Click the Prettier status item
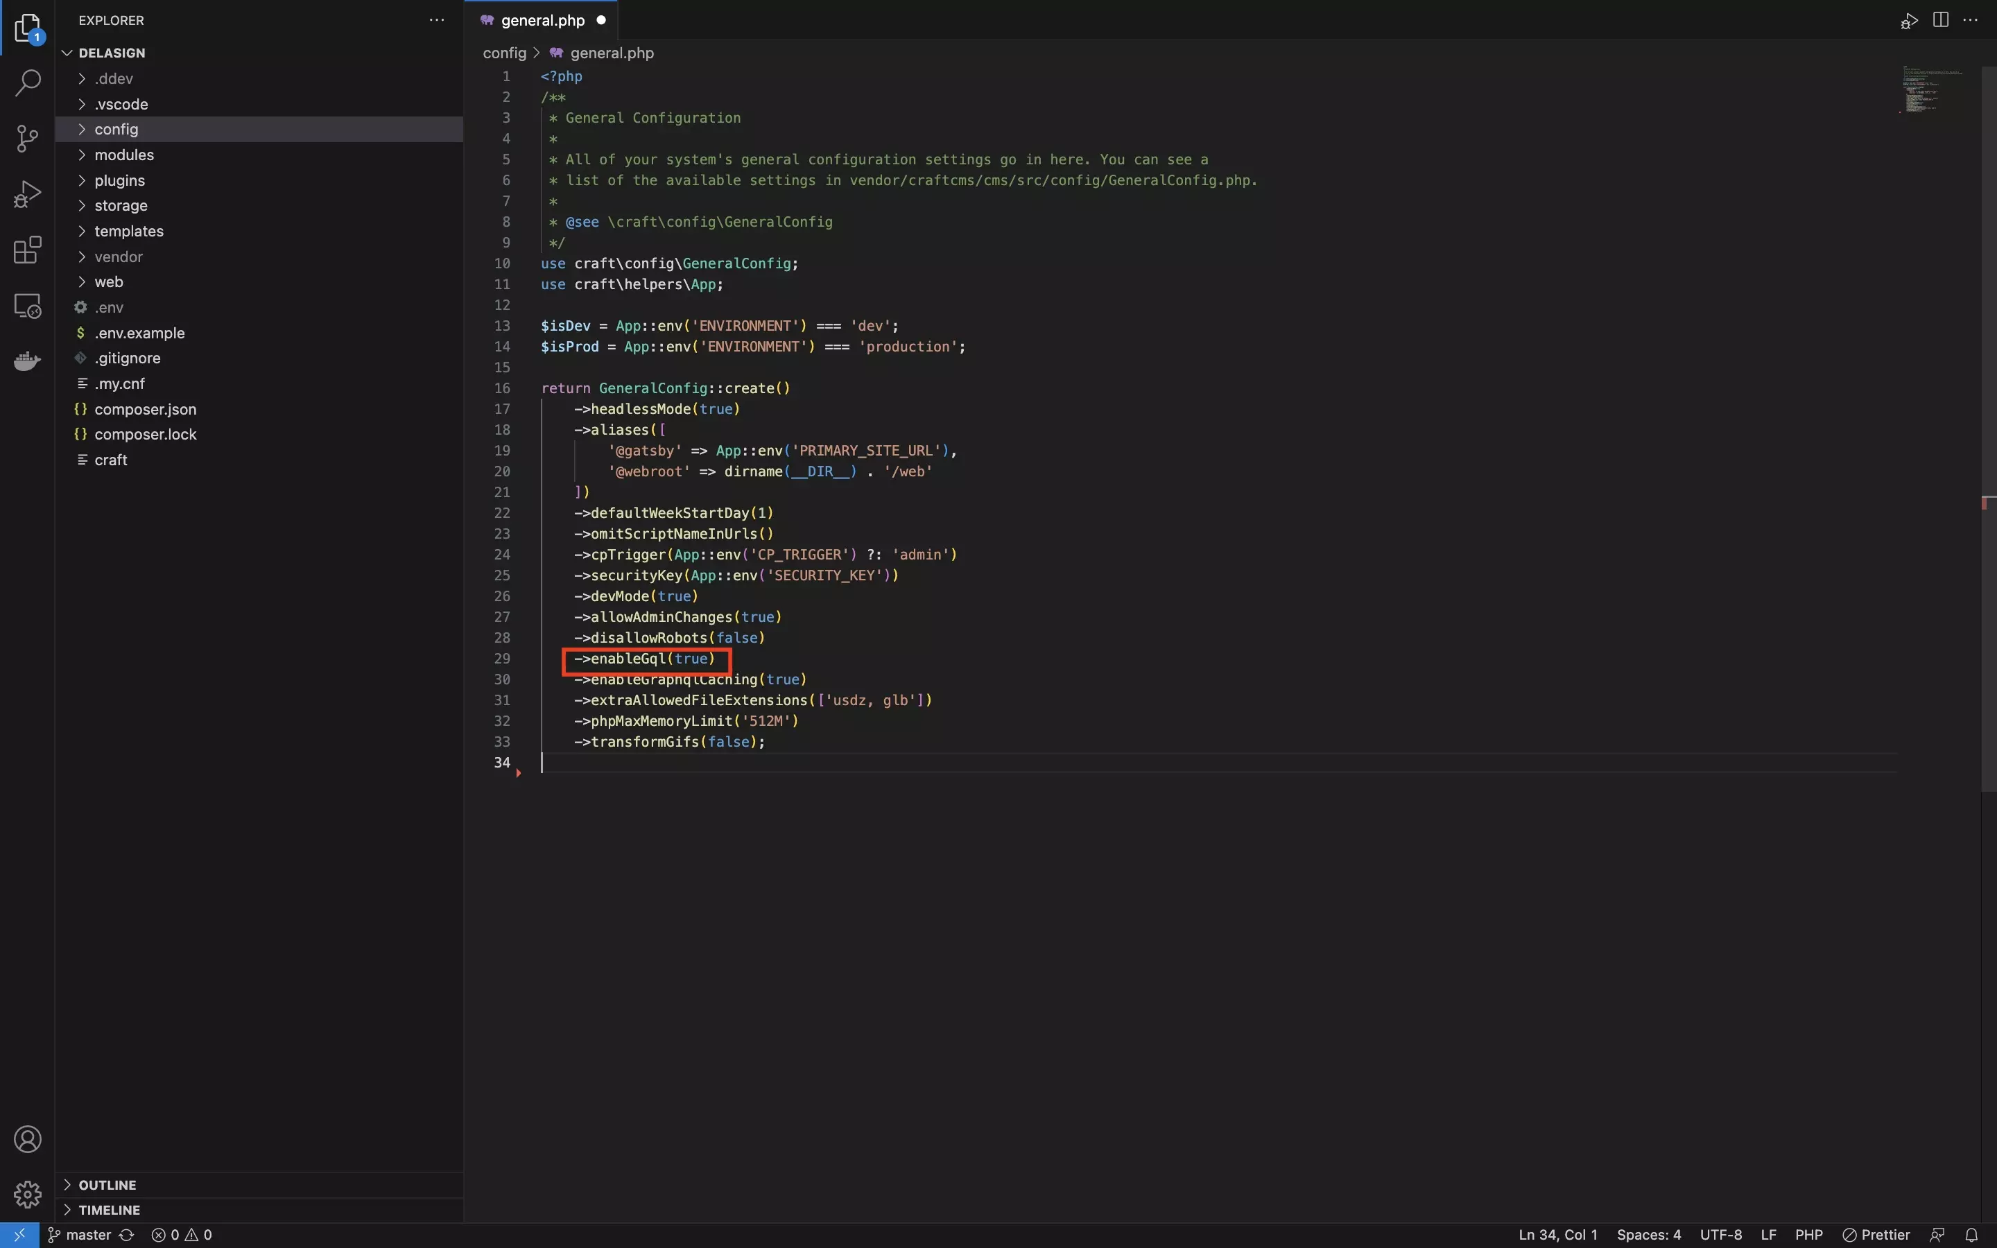Image resolution: width=1997 pixels, height=1248 pixels. (1876, 1235)
